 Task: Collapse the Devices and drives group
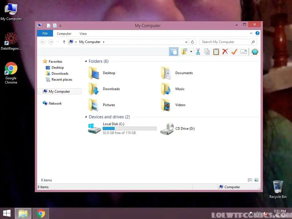point(86,117)
